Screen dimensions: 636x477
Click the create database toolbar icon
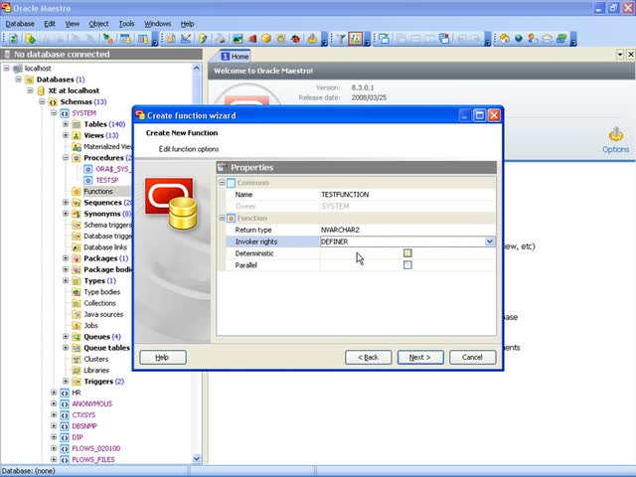30,39
